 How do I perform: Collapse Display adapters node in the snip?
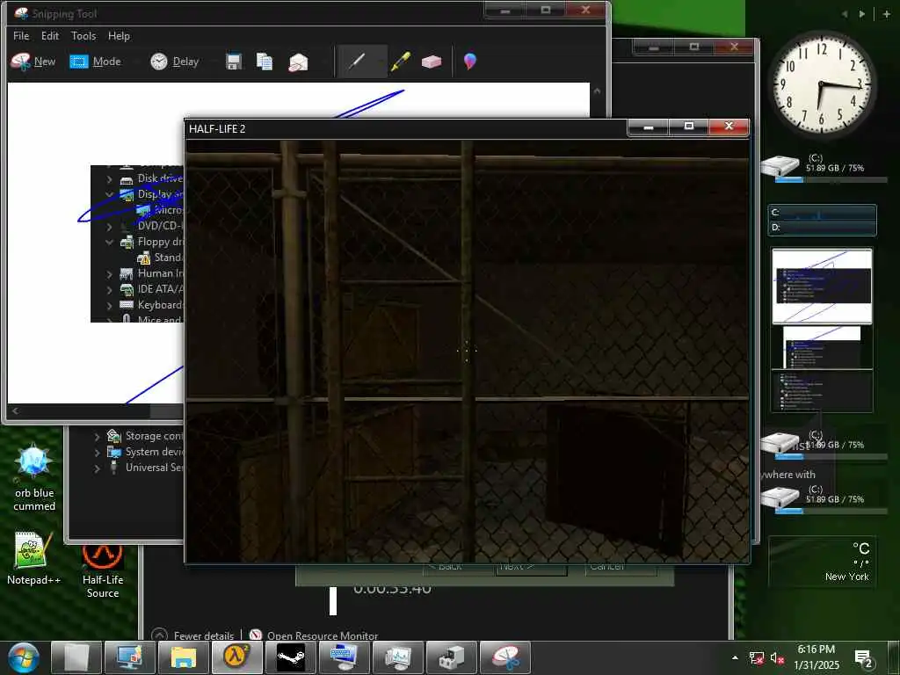110,194
